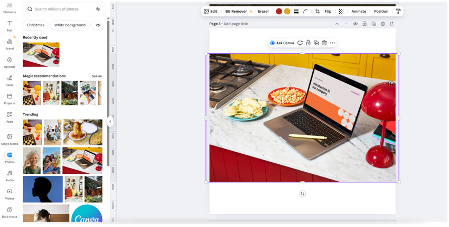Select the Eraser tool
The width and height of the screenshot is (449, 227).
click(264, 12)
